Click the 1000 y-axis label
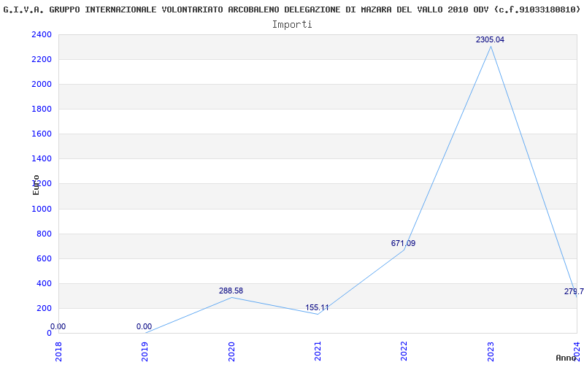Viewport: 584px width, 365px height. (42, 209)
